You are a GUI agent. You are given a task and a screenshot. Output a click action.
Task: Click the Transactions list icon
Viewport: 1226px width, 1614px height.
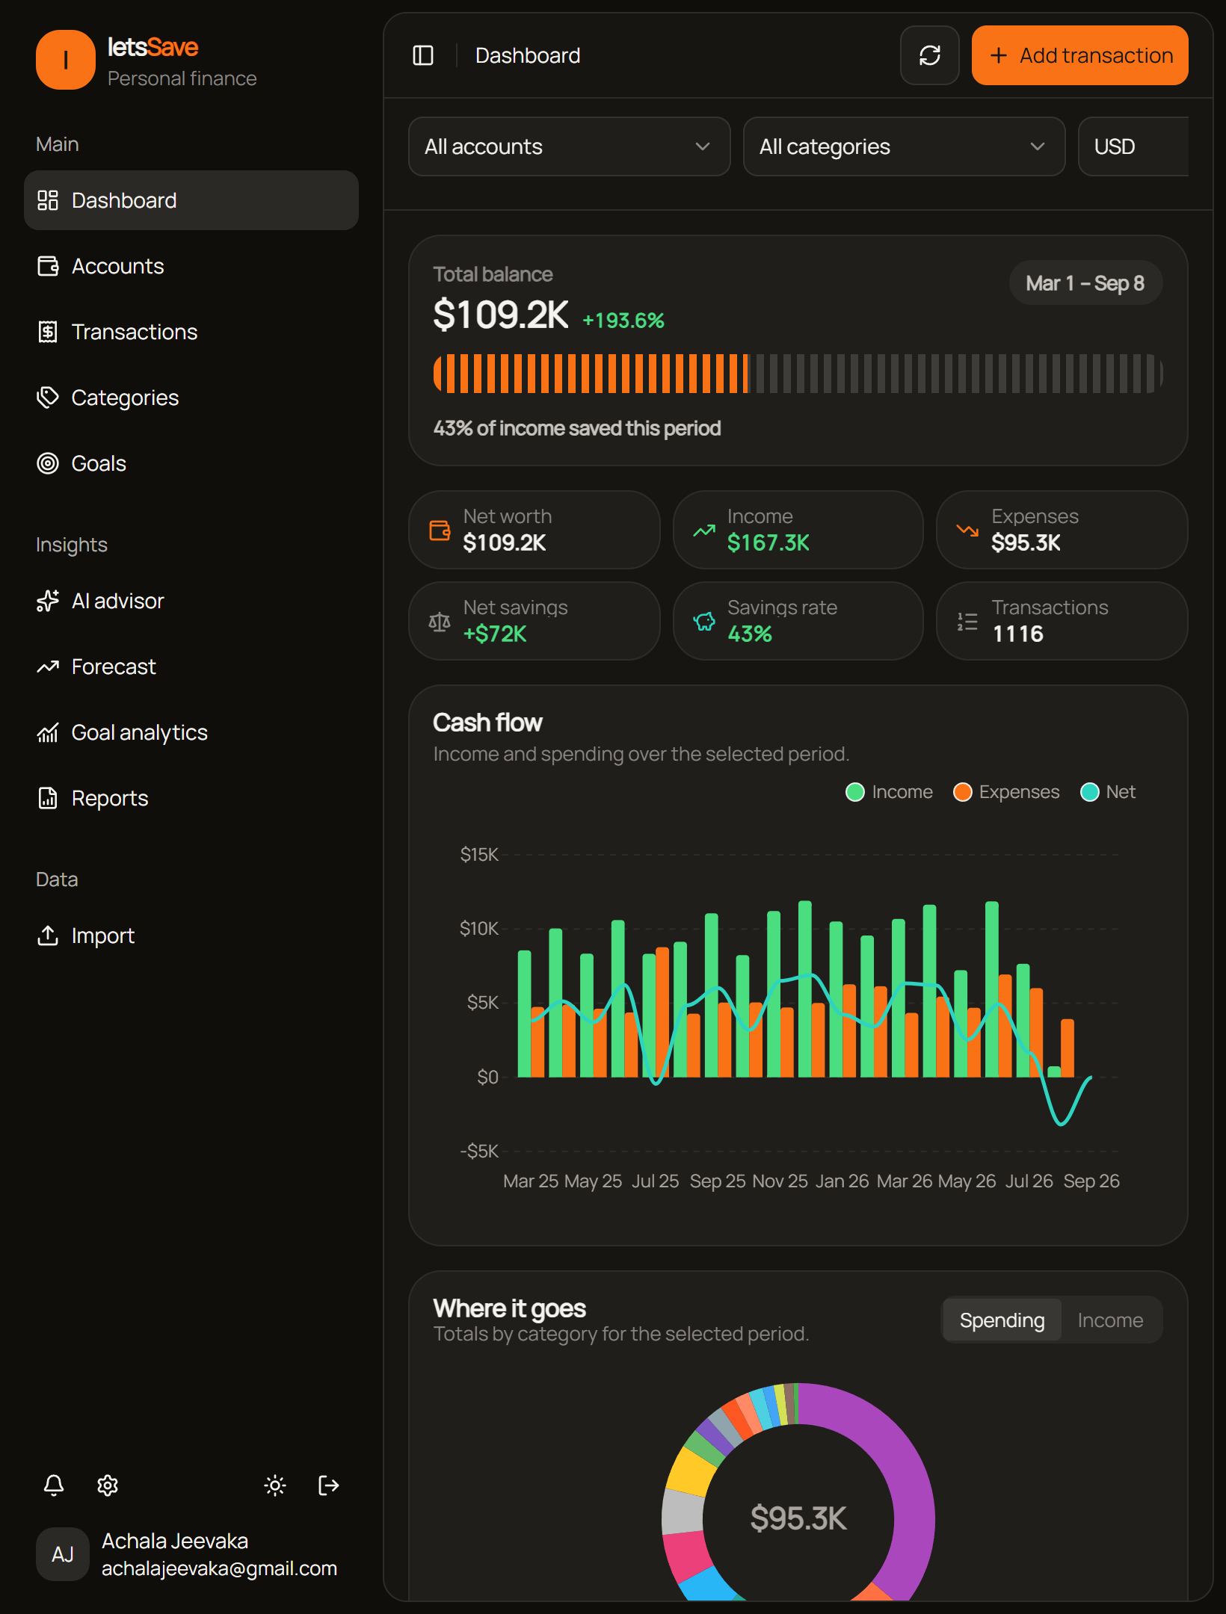967,621
